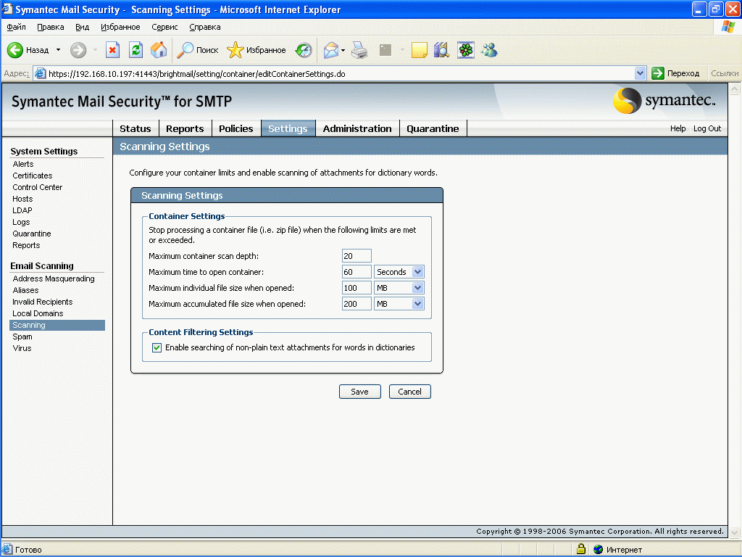Click the History clock icon
The width and height of the screenshot is (742, 557).
[304, 50]
